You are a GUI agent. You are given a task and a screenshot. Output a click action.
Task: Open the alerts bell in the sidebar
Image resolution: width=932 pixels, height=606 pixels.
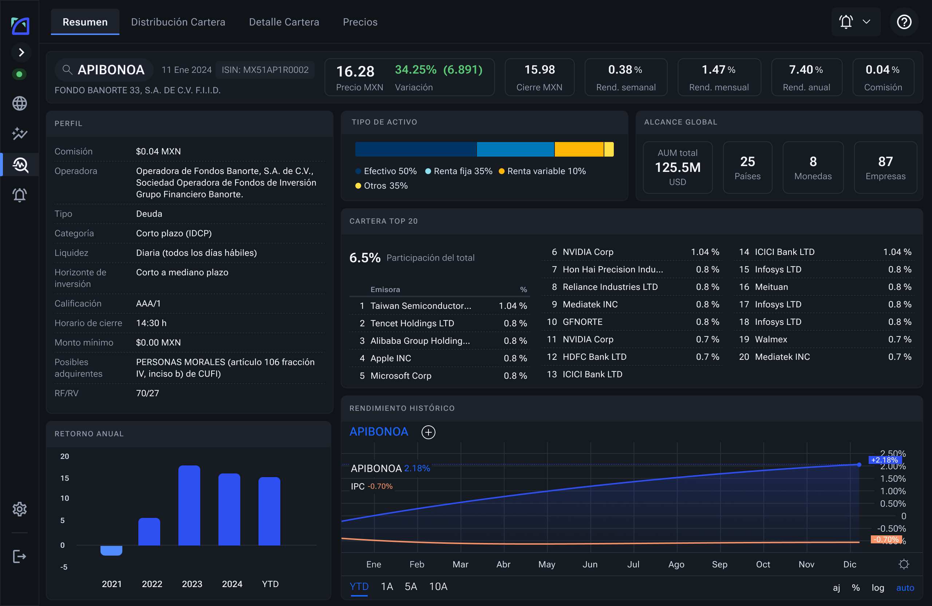(x=20, y=195)
